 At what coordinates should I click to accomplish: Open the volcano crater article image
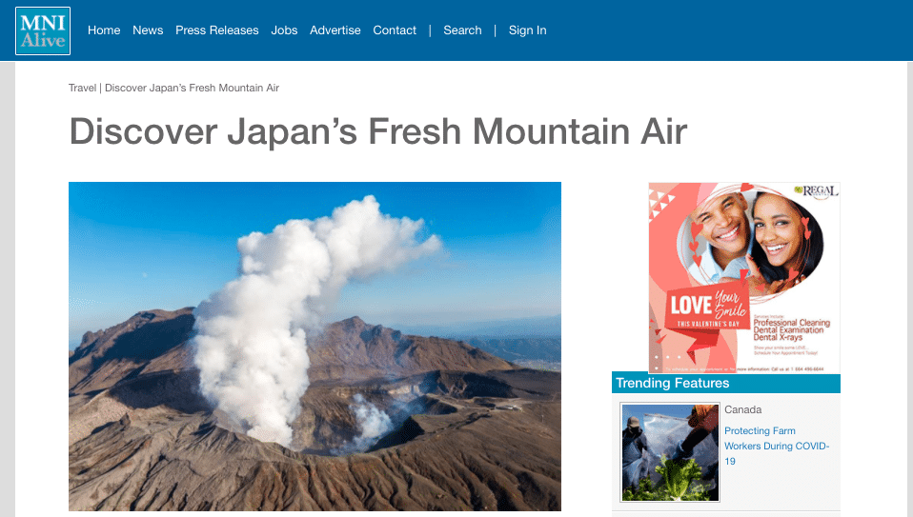[315, 347]
